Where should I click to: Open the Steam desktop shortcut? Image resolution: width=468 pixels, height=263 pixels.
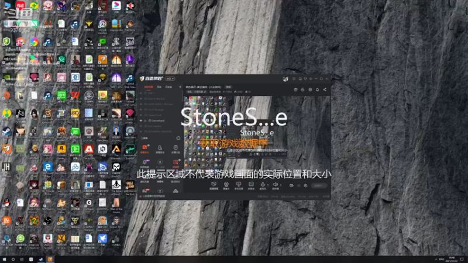(6, 131)
